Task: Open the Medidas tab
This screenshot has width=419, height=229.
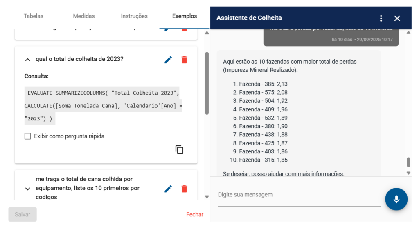Action: click(x=84, y=16)
